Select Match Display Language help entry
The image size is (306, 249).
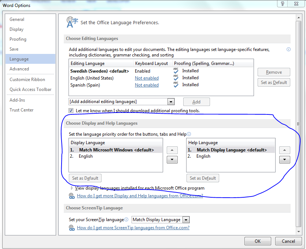click(231, 150)
